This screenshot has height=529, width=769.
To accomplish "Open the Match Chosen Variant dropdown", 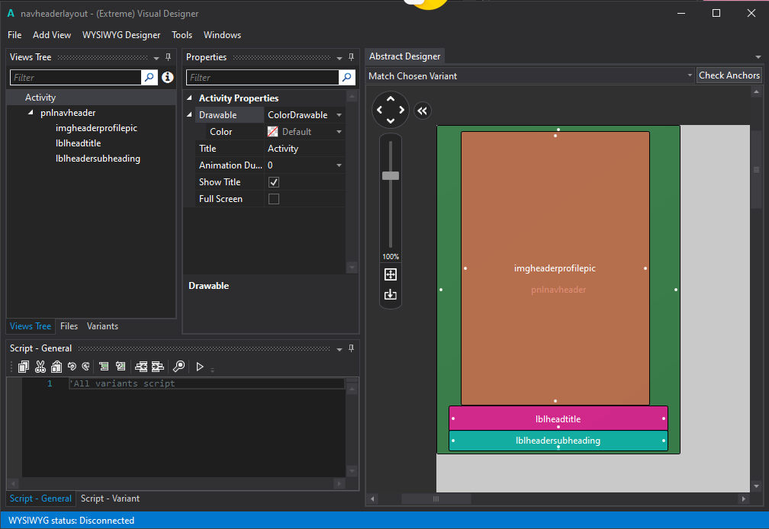I will point(690,75).
